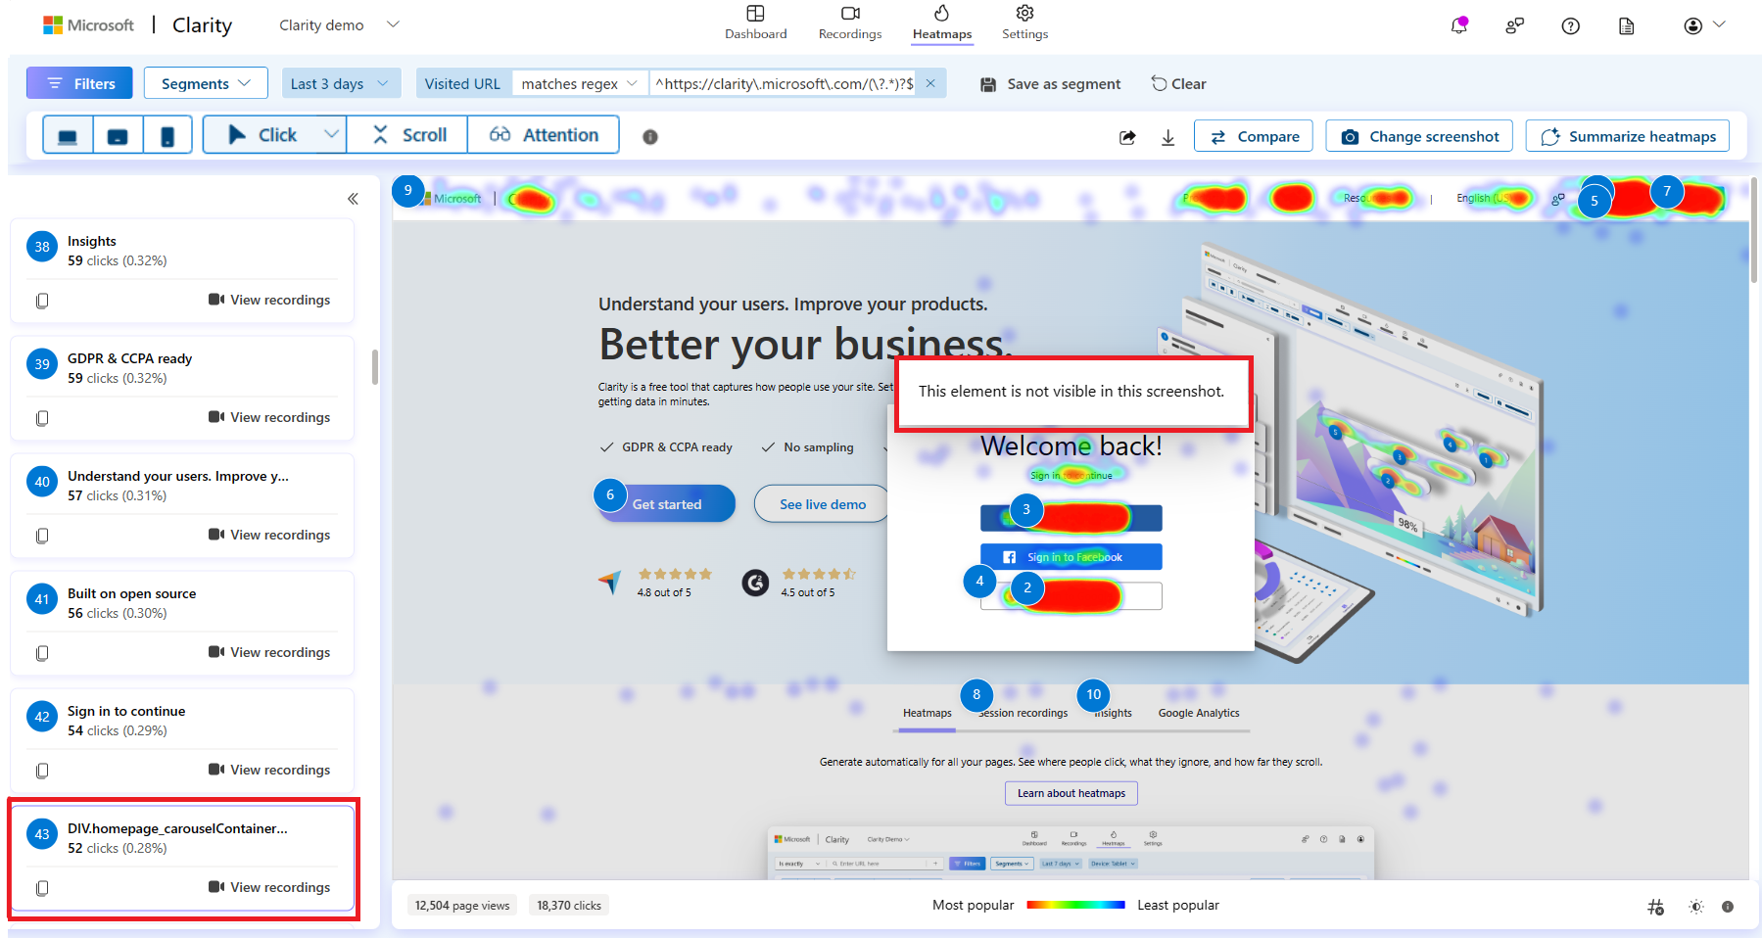This screenshot has height=938, width=1762.
Task: Open notifications via the bell icon
Action: click(x=1457, y=25)
